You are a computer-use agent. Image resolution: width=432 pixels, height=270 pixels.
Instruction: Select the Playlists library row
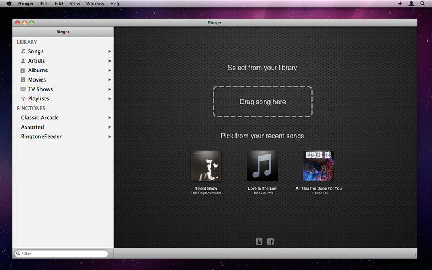coord(63,98)
